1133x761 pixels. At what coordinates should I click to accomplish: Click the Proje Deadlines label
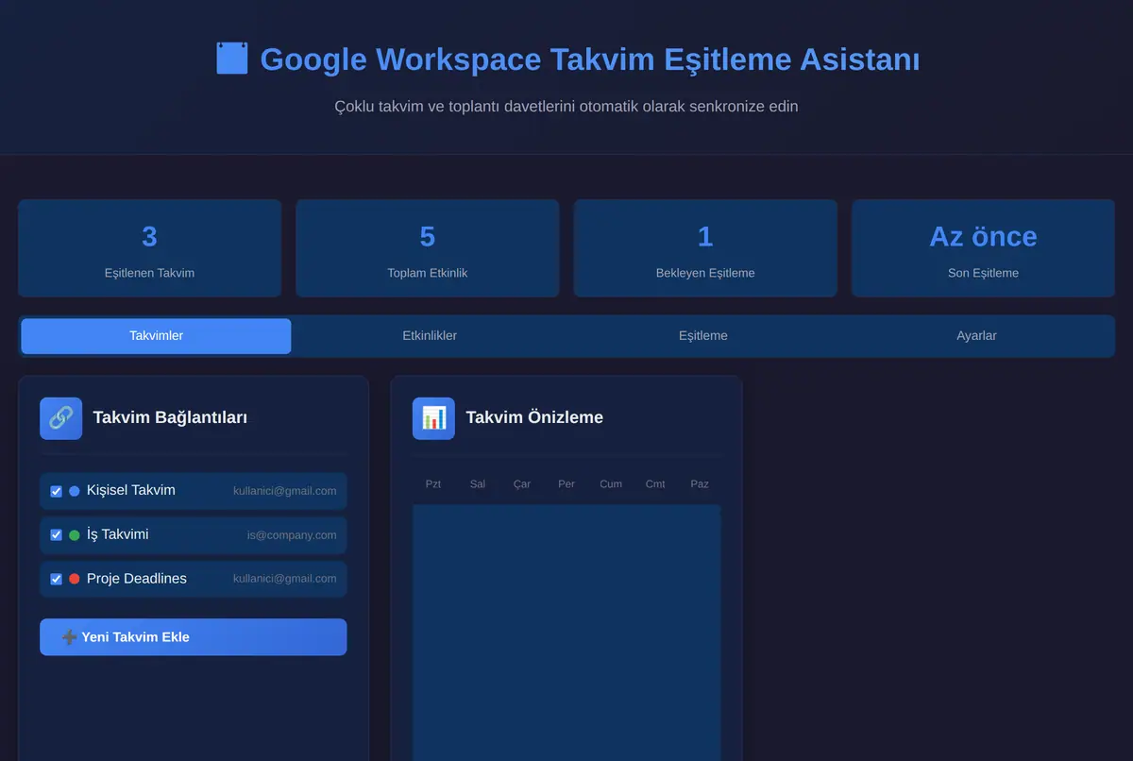pos(137,579)
